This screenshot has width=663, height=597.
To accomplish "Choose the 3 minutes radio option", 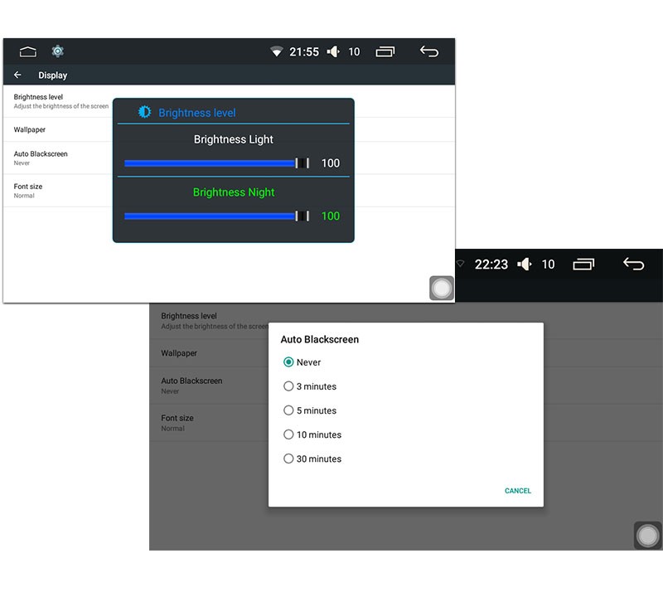I will [x=289, y=386].
